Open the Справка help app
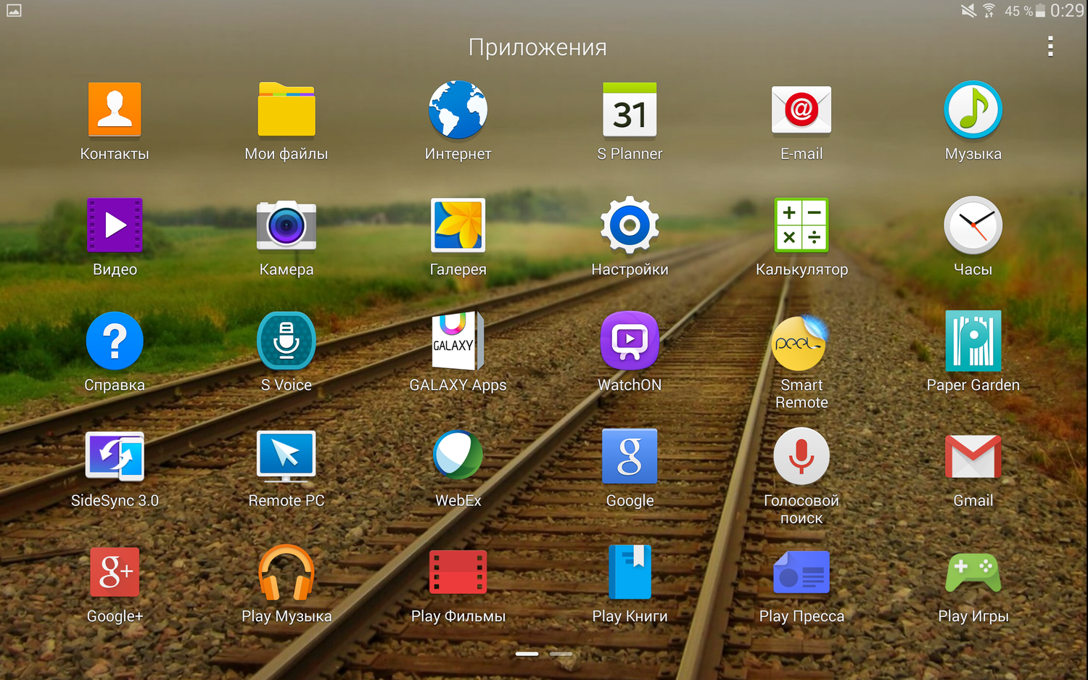1088x680 pixels. coord(115,341)
